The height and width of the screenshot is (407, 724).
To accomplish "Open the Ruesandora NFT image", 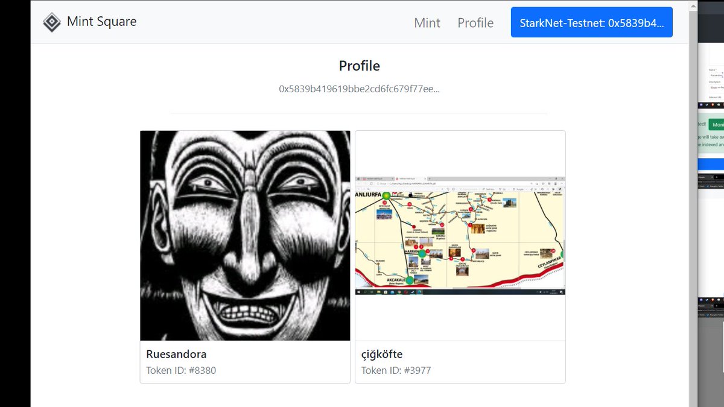I will [245, 236].
